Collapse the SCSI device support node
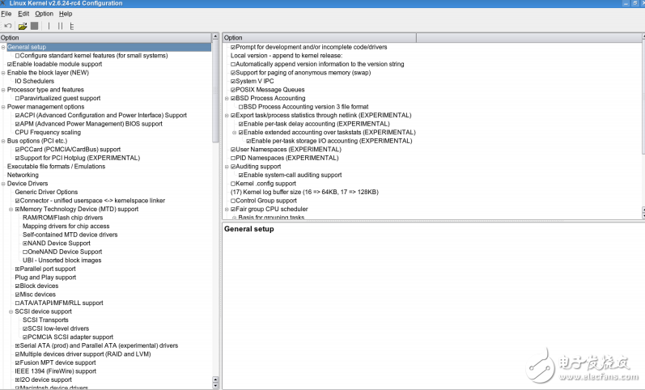 [x=11, y=312]
